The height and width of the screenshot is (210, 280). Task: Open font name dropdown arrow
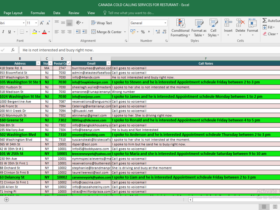click(x=24, y=23)
